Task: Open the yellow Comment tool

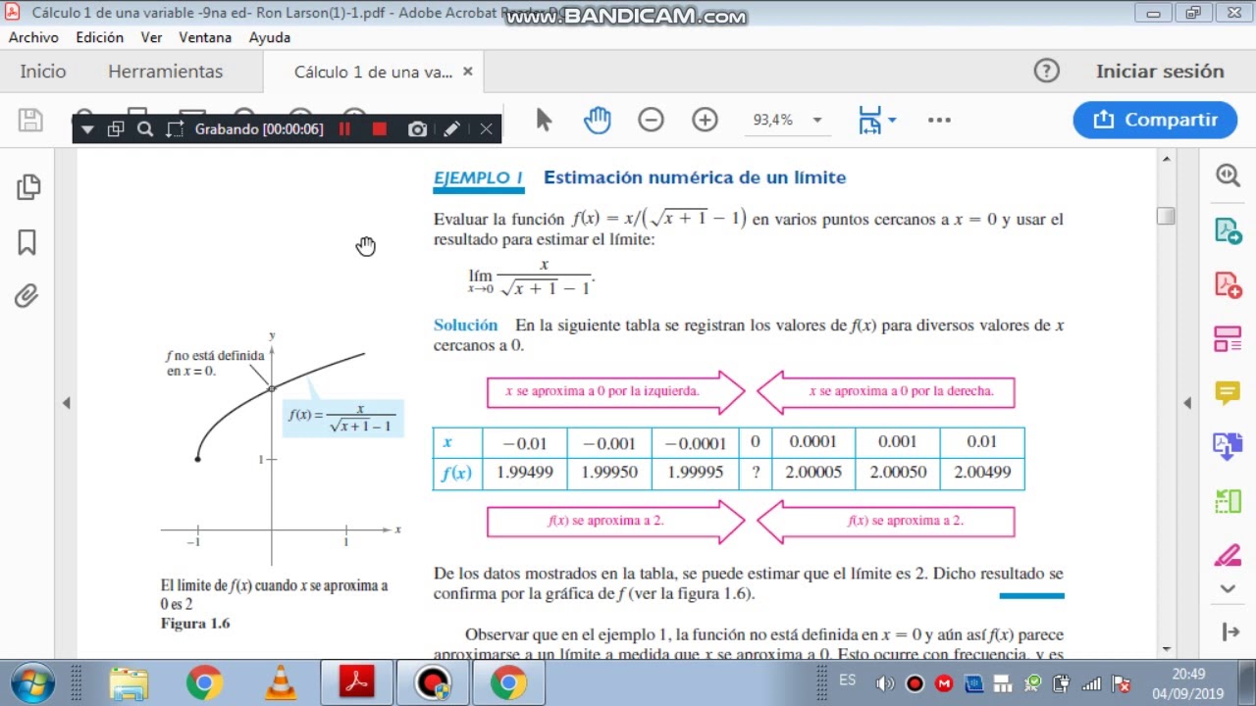Action: (1228, 393)
